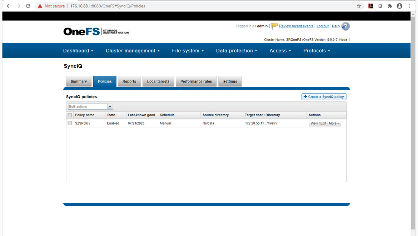Click the browser back arrow

[x=9, y=6]
